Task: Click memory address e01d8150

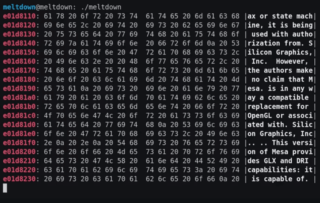Action: 19,52
